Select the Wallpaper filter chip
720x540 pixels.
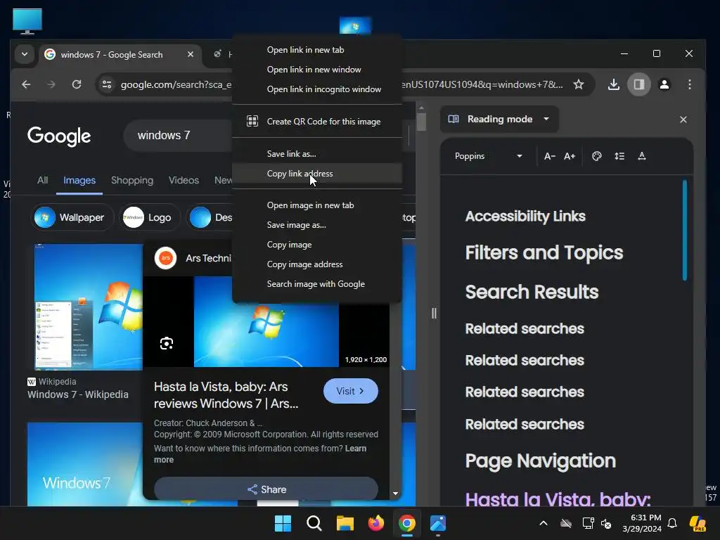point(72,217)
